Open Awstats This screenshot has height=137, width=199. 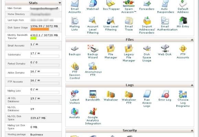pyautogui.click(x=75, y=113)
